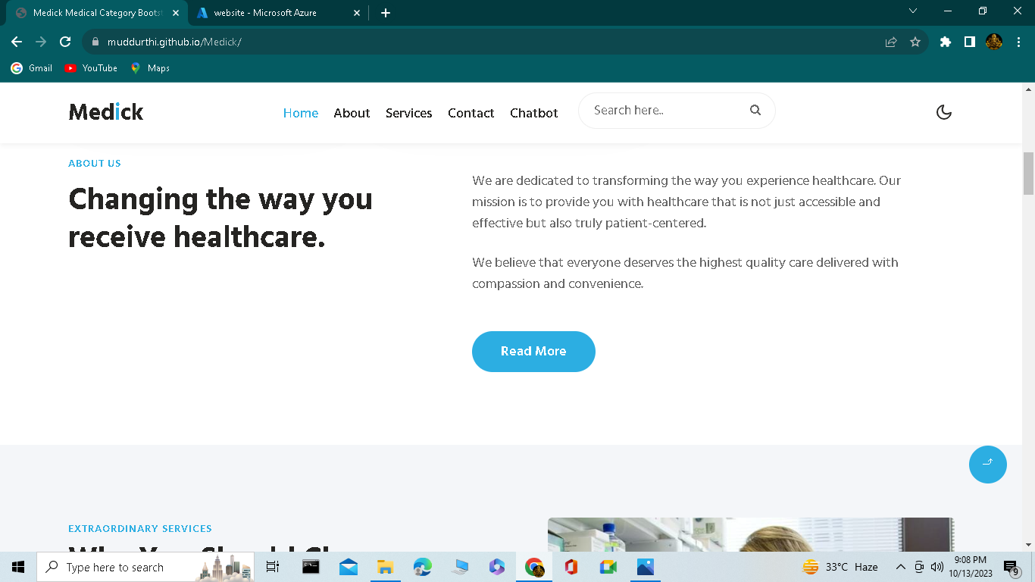1035x582 pixels.
Task: Click the Read More button
Action: pyautogui.click(x=533, y=351)
